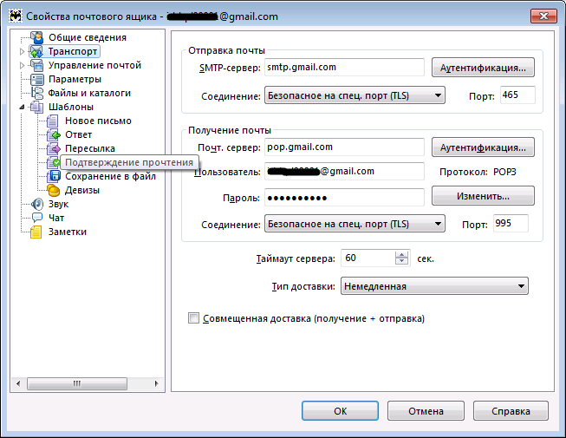566x438 pixels.
Task: Click the Девизы icon under Шаблоны
Action: pyautogui.click(x=53, y=190)
